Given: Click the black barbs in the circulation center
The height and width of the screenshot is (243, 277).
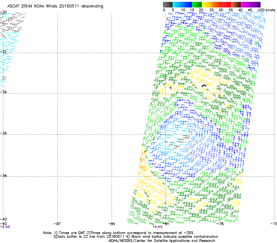Looking at the screenshot, I should click(177, 142).
